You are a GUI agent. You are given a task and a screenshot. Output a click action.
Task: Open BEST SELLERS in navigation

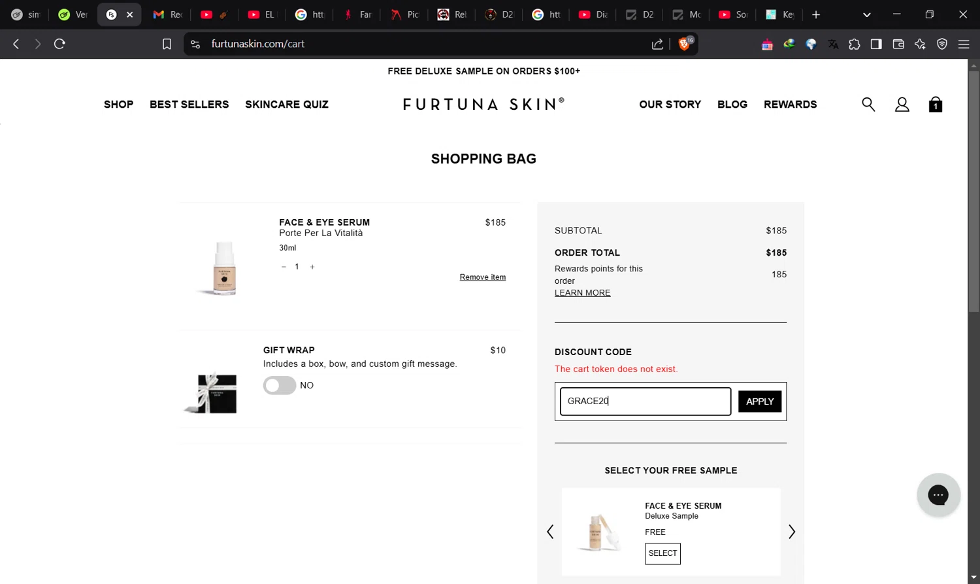(189, 104)
